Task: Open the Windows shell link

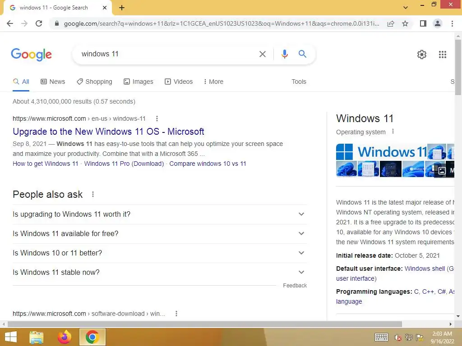Action: pos(425,269)
